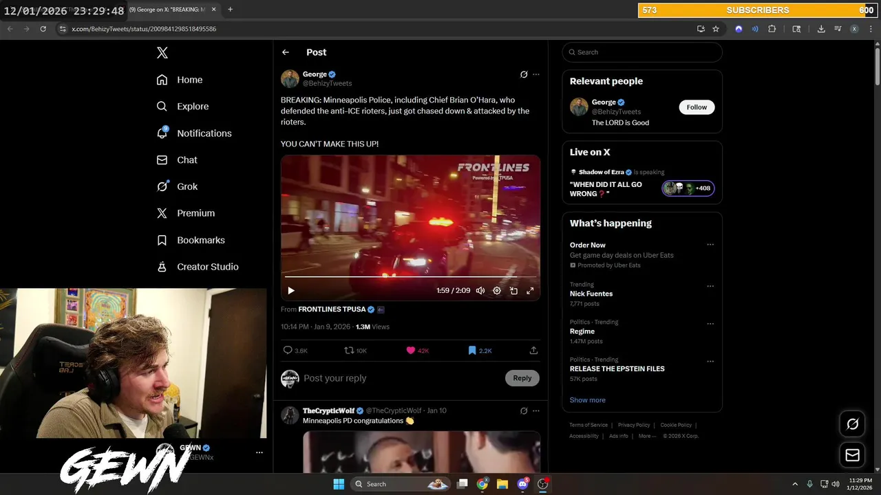Screen dimensions: 881x495
Task: Unlike the post with 42K likes
Action: 417,351
